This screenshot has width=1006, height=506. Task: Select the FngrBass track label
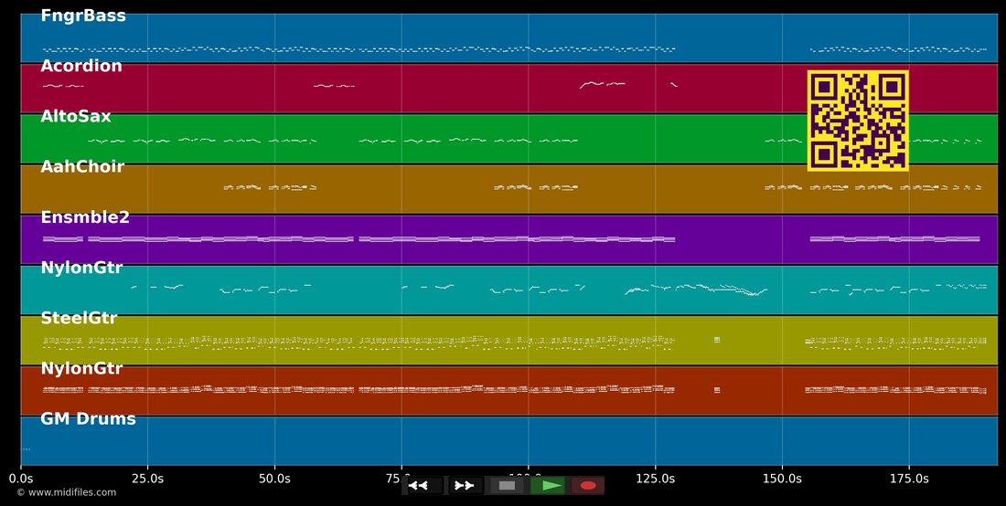(83, 16)
